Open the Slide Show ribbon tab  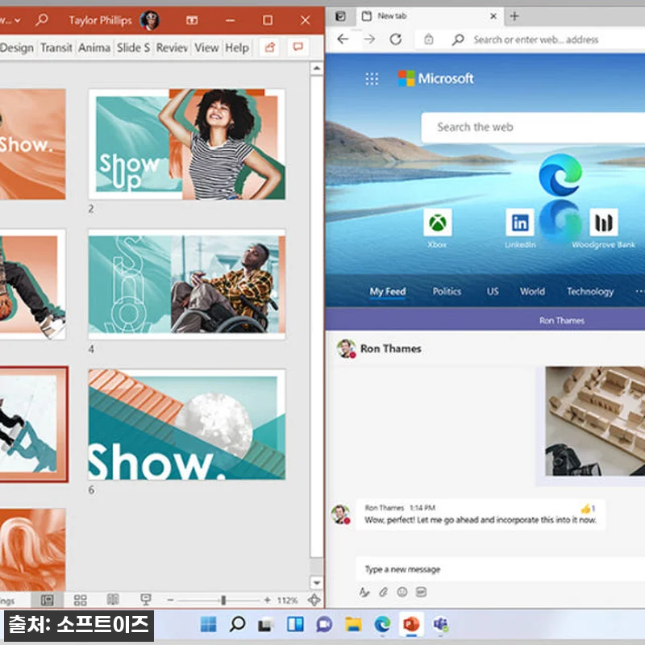click(133, 48)
